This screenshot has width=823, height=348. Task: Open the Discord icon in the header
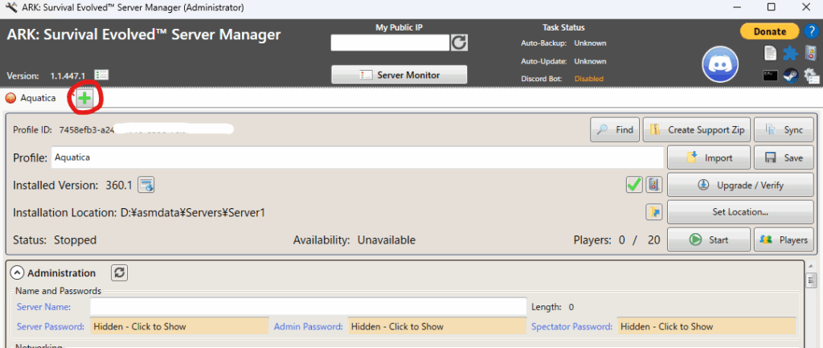click(720, 64)
